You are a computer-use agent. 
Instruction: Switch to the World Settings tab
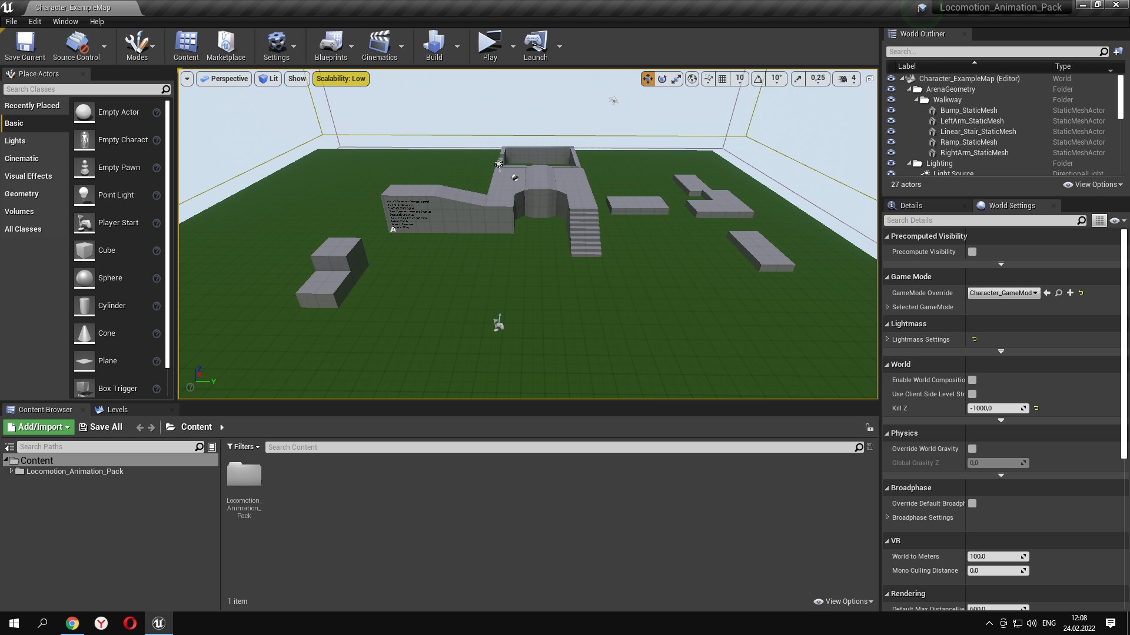1011,205
